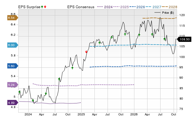Click the 120 price axis label
The height and width of the screenshot is (116, 195).
pos(182,15)
